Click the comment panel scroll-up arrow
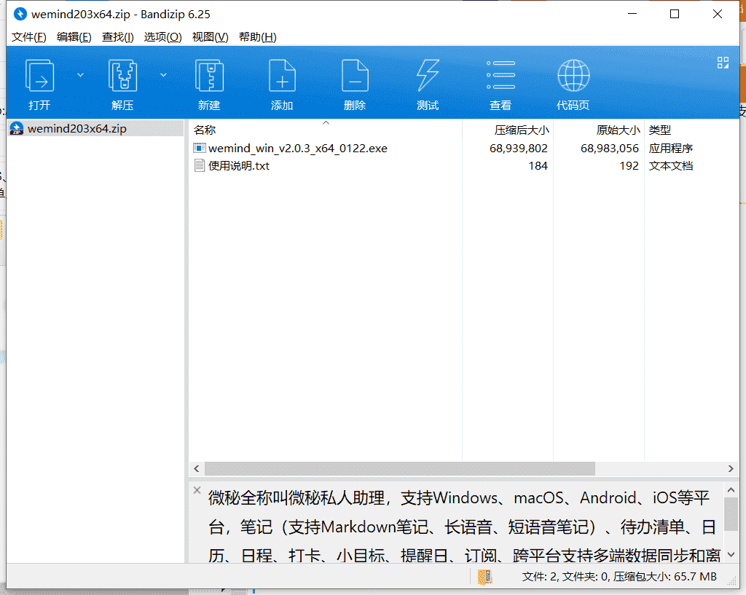The image size is (746, 595). 731,490
